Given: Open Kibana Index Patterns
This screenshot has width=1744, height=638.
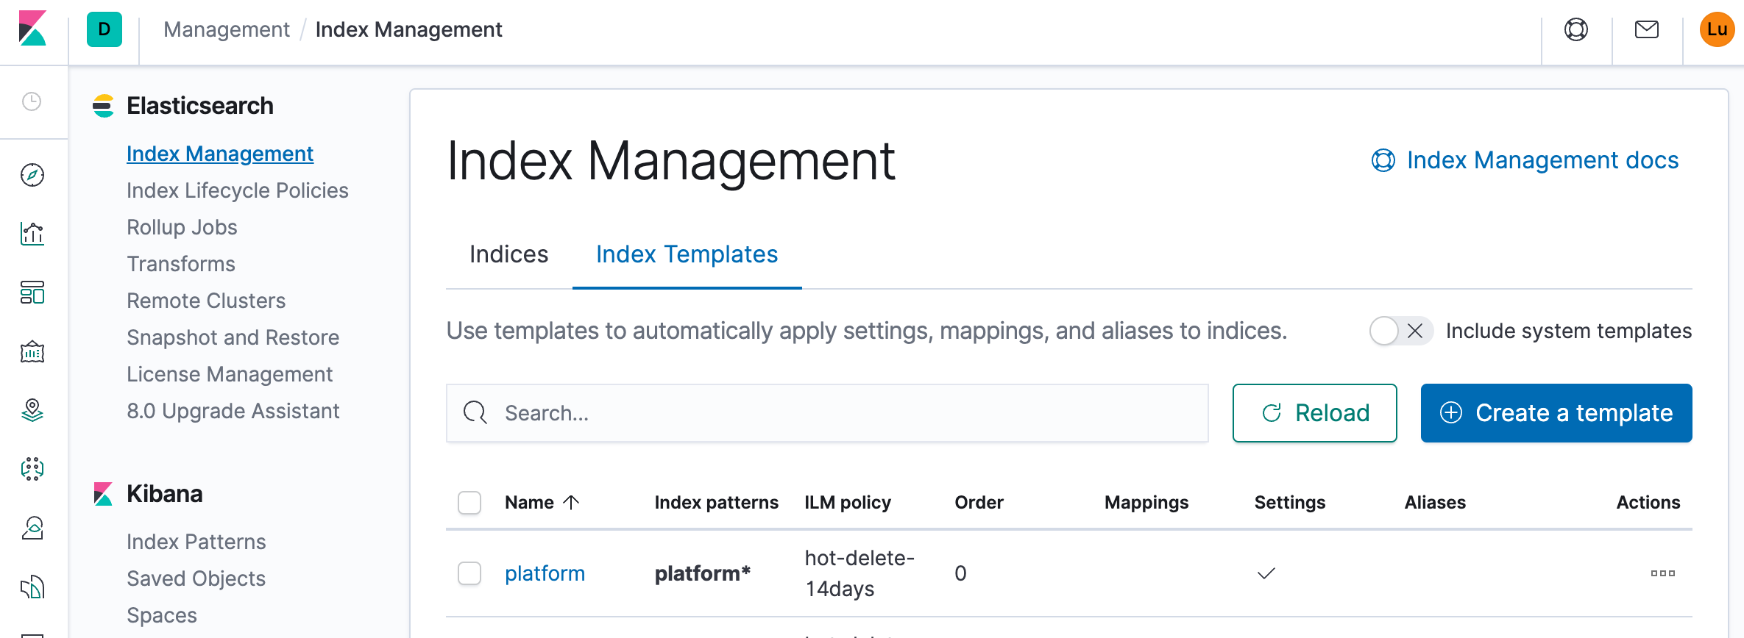Looking at the screenshot, I should pyautogui.click(x=196, y=542).
